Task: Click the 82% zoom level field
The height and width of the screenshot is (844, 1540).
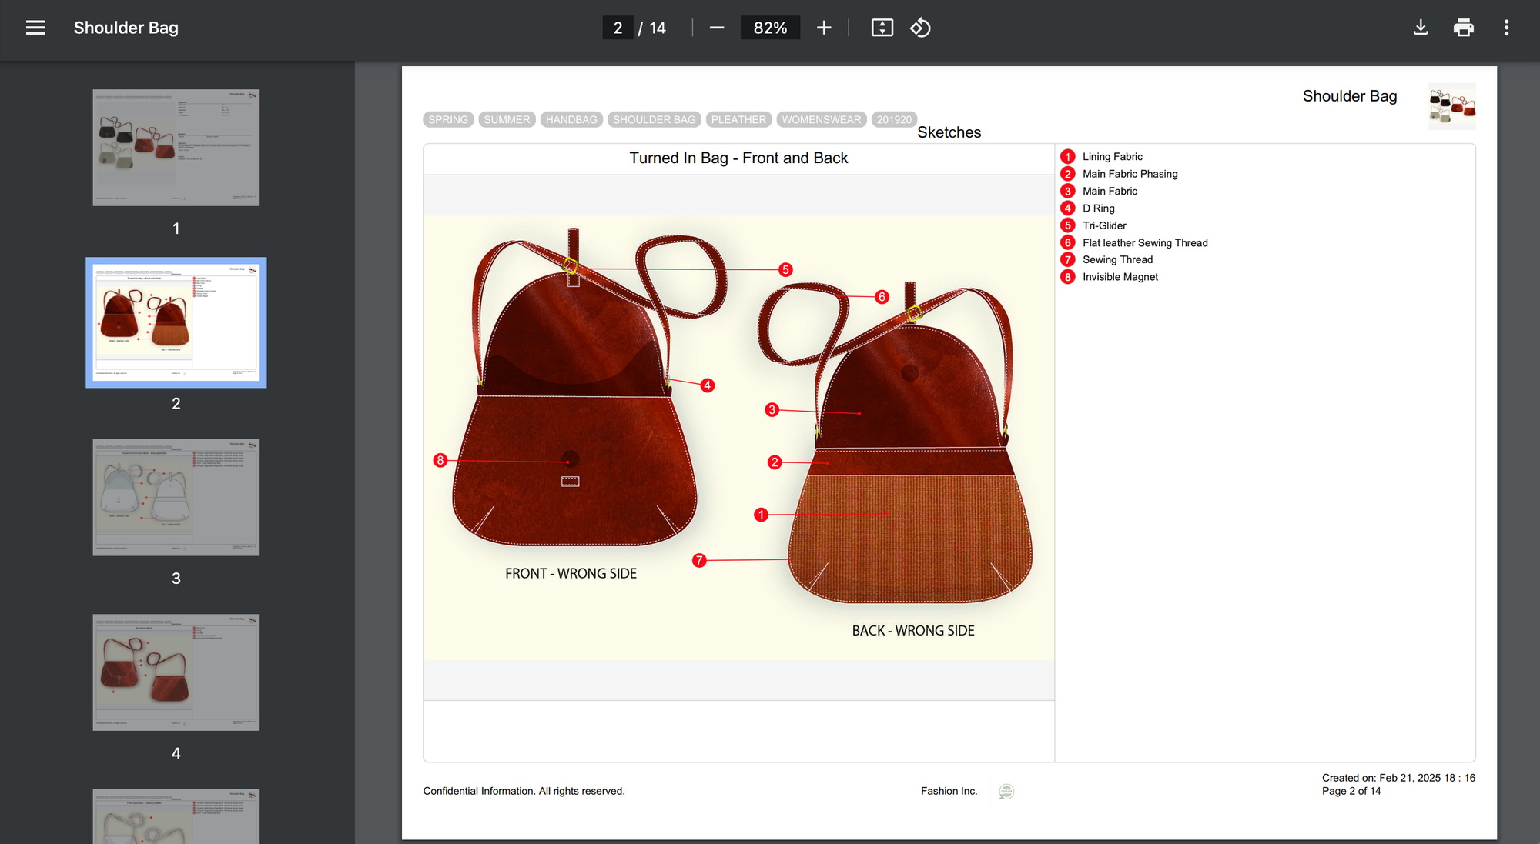Action: pyautogui.click(x=770, y=28)
